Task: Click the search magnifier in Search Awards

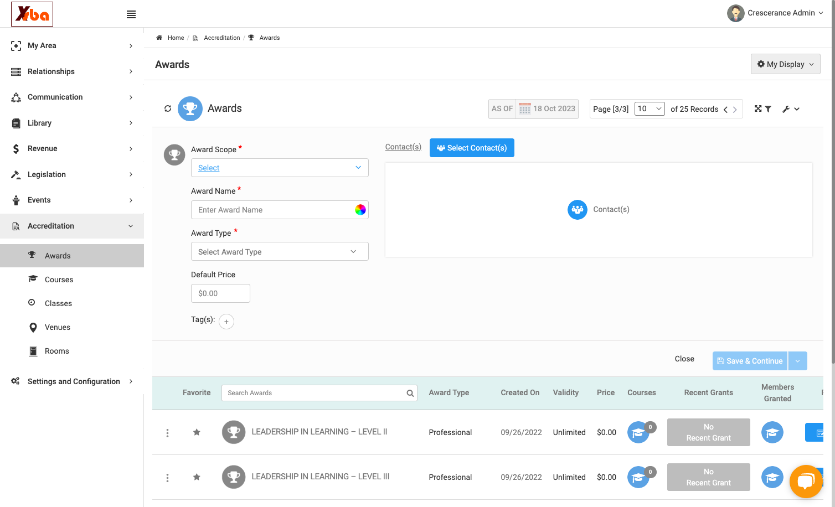Action: [410, 393]
